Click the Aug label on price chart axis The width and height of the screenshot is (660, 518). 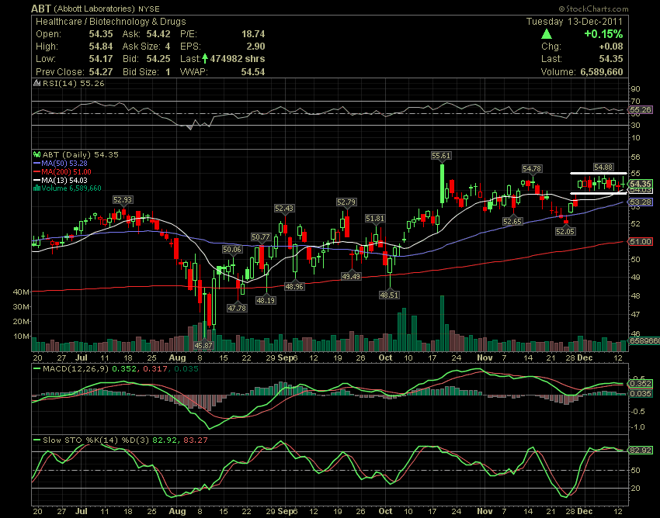pos(177,357)
